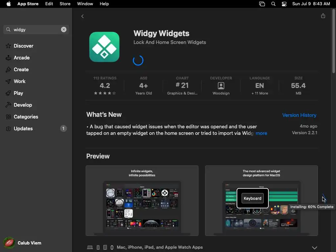
Task: Click the Updates download icon
Action: pos(8,129)
